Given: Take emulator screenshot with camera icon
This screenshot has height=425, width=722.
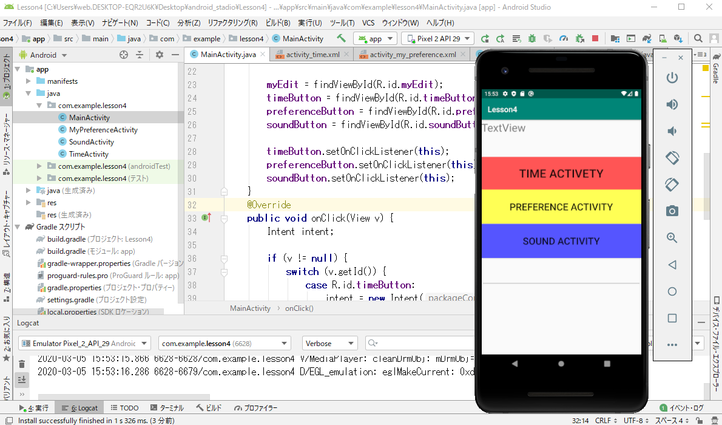Looking at the screenshot, I should [672, 211].
